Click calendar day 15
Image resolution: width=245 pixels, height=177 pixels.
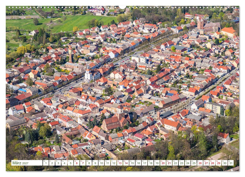(132, 163)
